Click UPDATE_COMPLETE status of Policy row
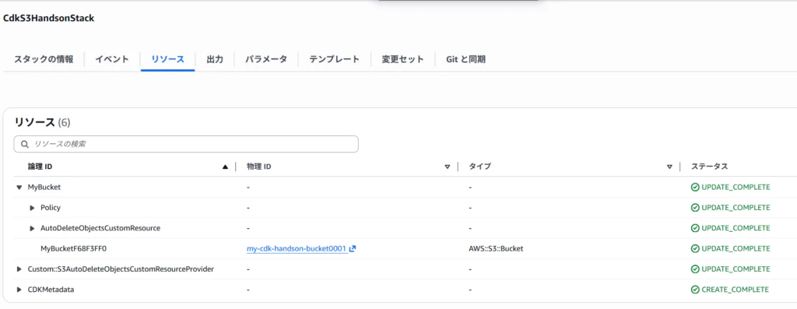The height and width of the screenshot is (309, 797). point(736,207)
